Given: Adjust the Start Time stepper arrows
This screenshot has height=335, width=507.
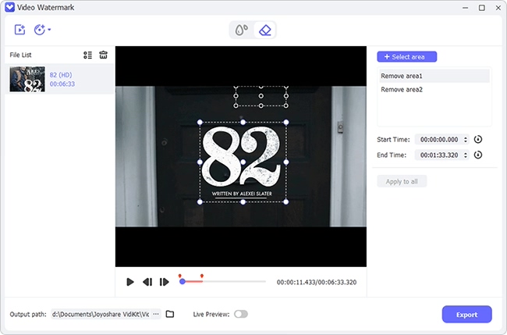Looking at the screenshot, I should (466, 140).
